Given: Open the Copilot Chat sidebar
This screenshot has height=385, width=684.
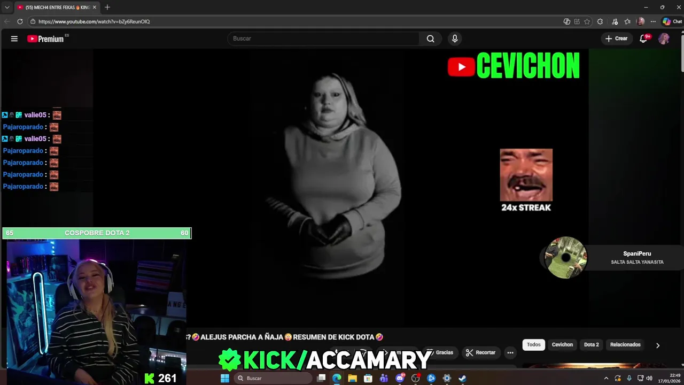Looking at the screenshot, I should [x=672, y=21].
